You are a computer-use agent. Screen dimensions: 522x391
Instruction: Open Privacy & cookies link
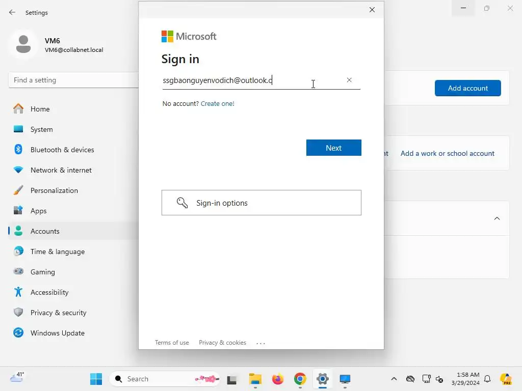(222, 343)
